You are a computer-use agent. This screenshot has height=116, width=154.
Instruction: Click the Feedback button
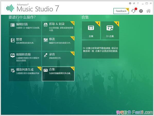point(121,11)
